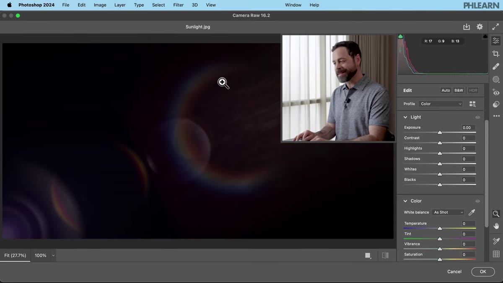Open Camera Raw preferences gear
Image resolution: width=503 pixels, height=283 pixels.
click(x=480, y=26)
